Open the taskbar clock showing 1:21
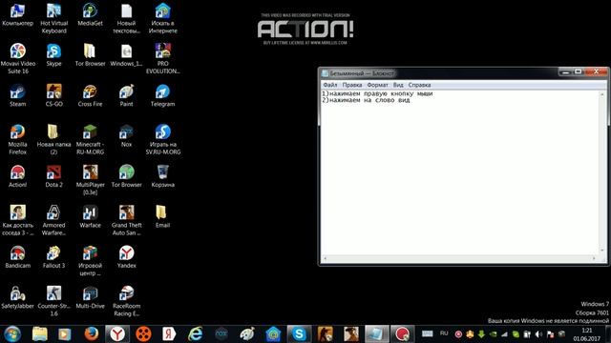 point(586,334)
